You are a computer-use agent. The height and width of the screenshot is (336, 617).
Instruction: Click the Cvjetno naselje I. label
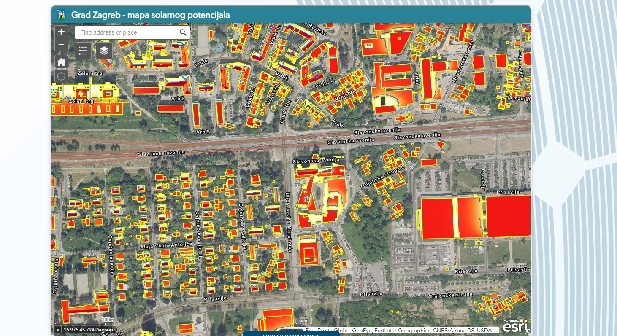(x=112, y=256)
